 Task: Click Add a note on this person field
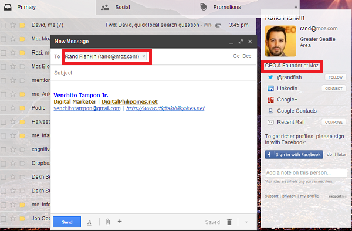coord(306,173)
